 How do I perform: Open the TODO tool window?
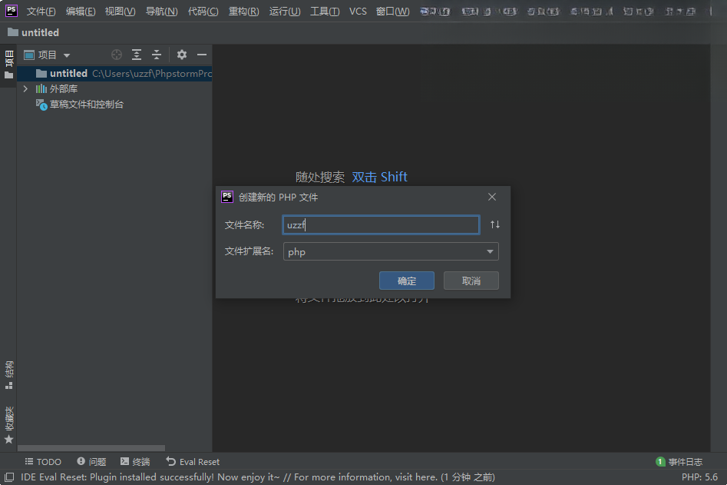coord(43,462)
